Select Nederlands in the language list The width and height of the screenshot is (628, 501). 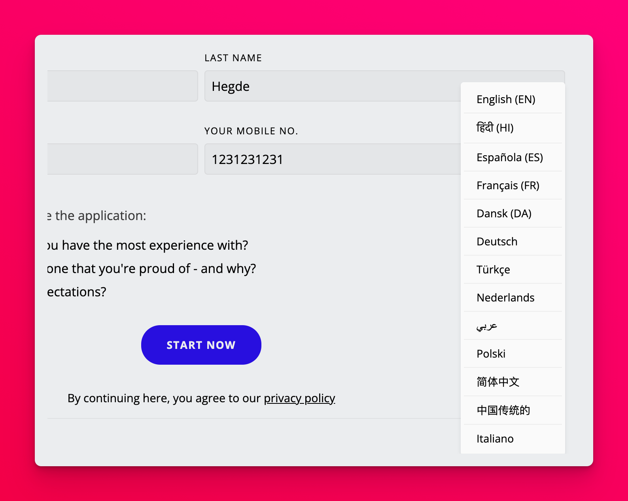[x=505, y=298]
